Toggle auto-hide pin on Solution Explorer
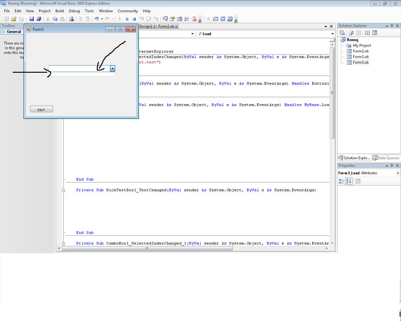Viewport: 401px width, 321px height. (392, 25)
